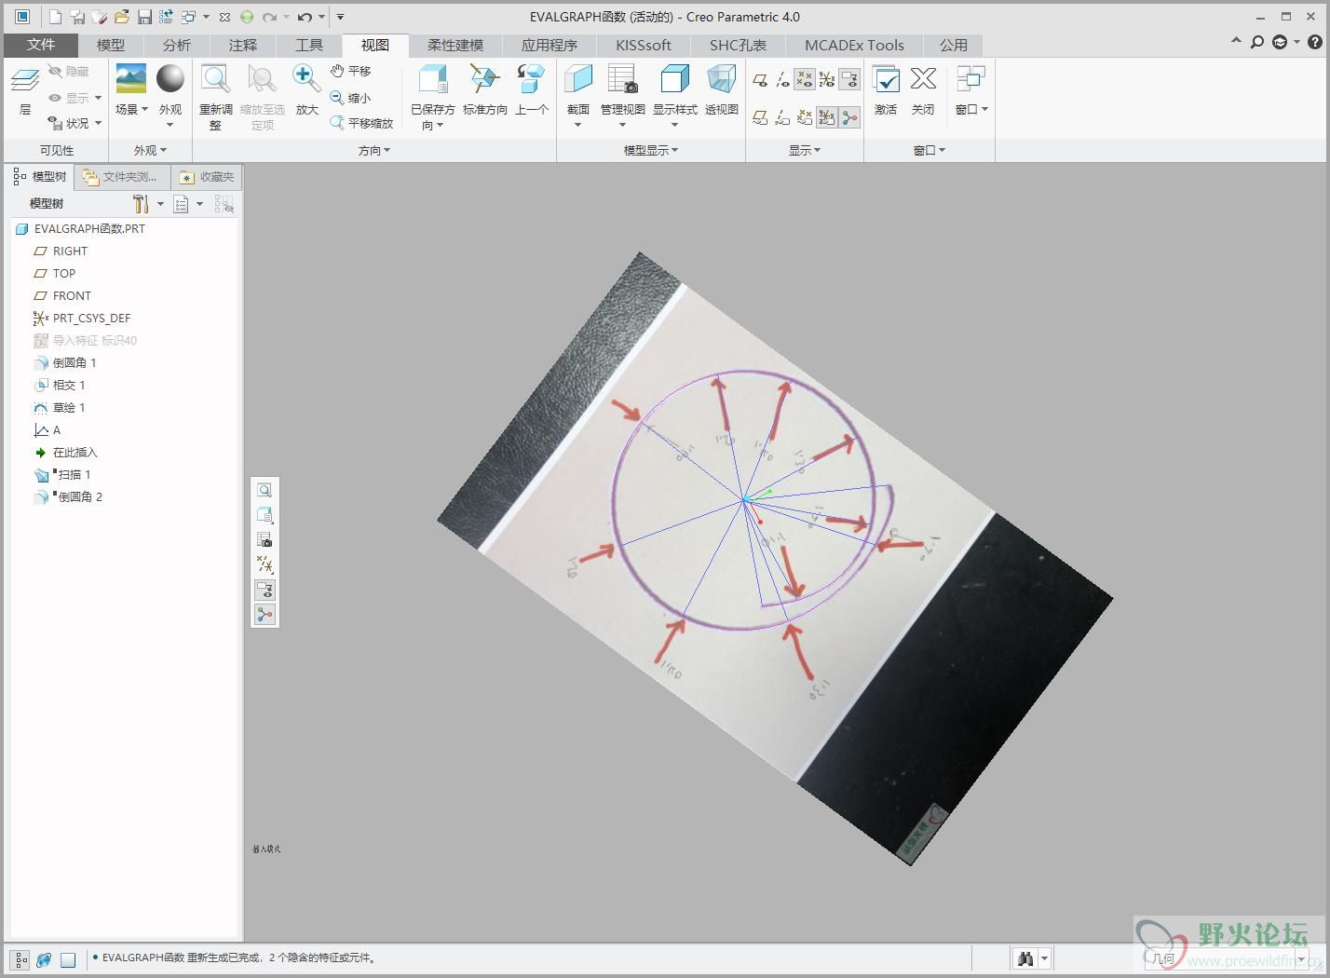Open the 收藏夹 favorites tab
The image size is (1330, 978).
coord(207,176)
